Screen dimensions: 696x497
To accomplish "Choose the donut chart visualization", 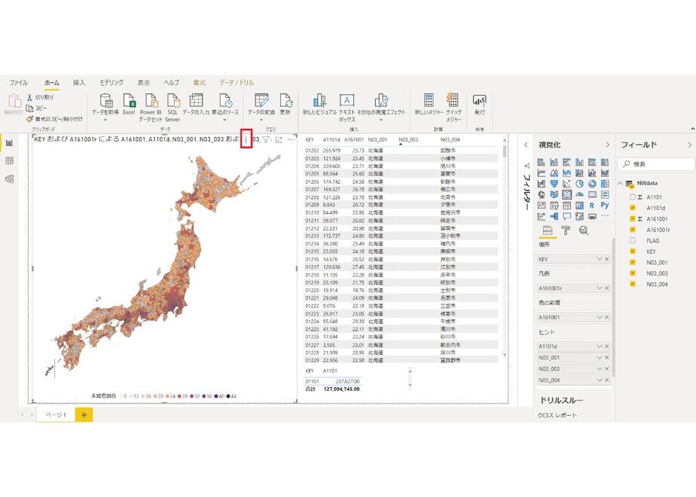I will (592, 184).
